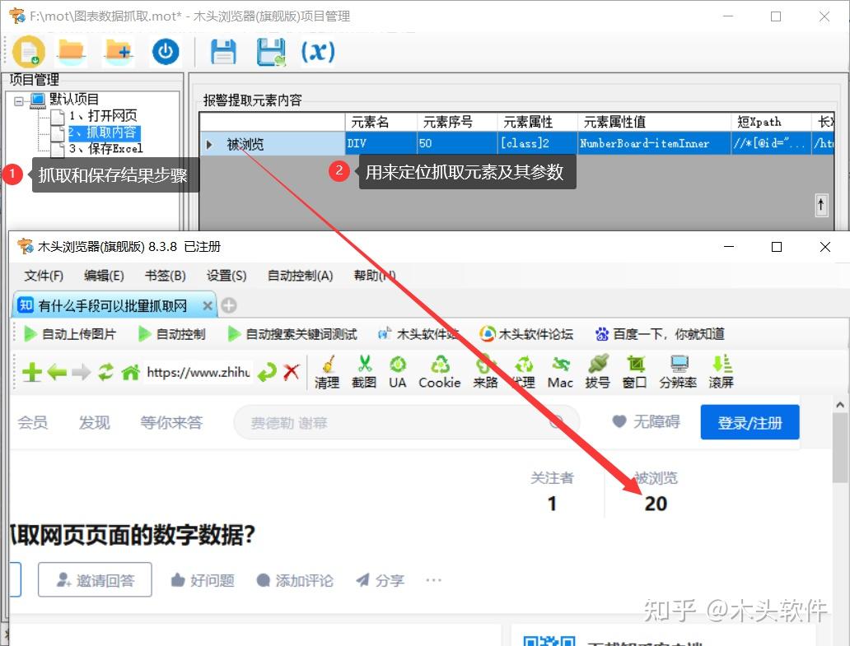Open the variables (x) icon

[x=318, y=52]
